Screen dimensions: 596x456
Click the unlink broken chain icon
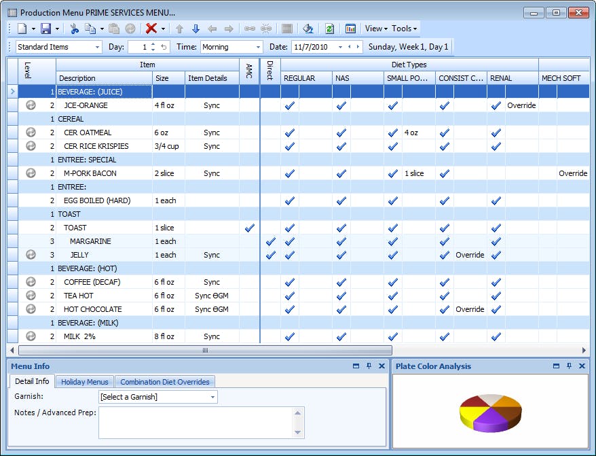266,29
